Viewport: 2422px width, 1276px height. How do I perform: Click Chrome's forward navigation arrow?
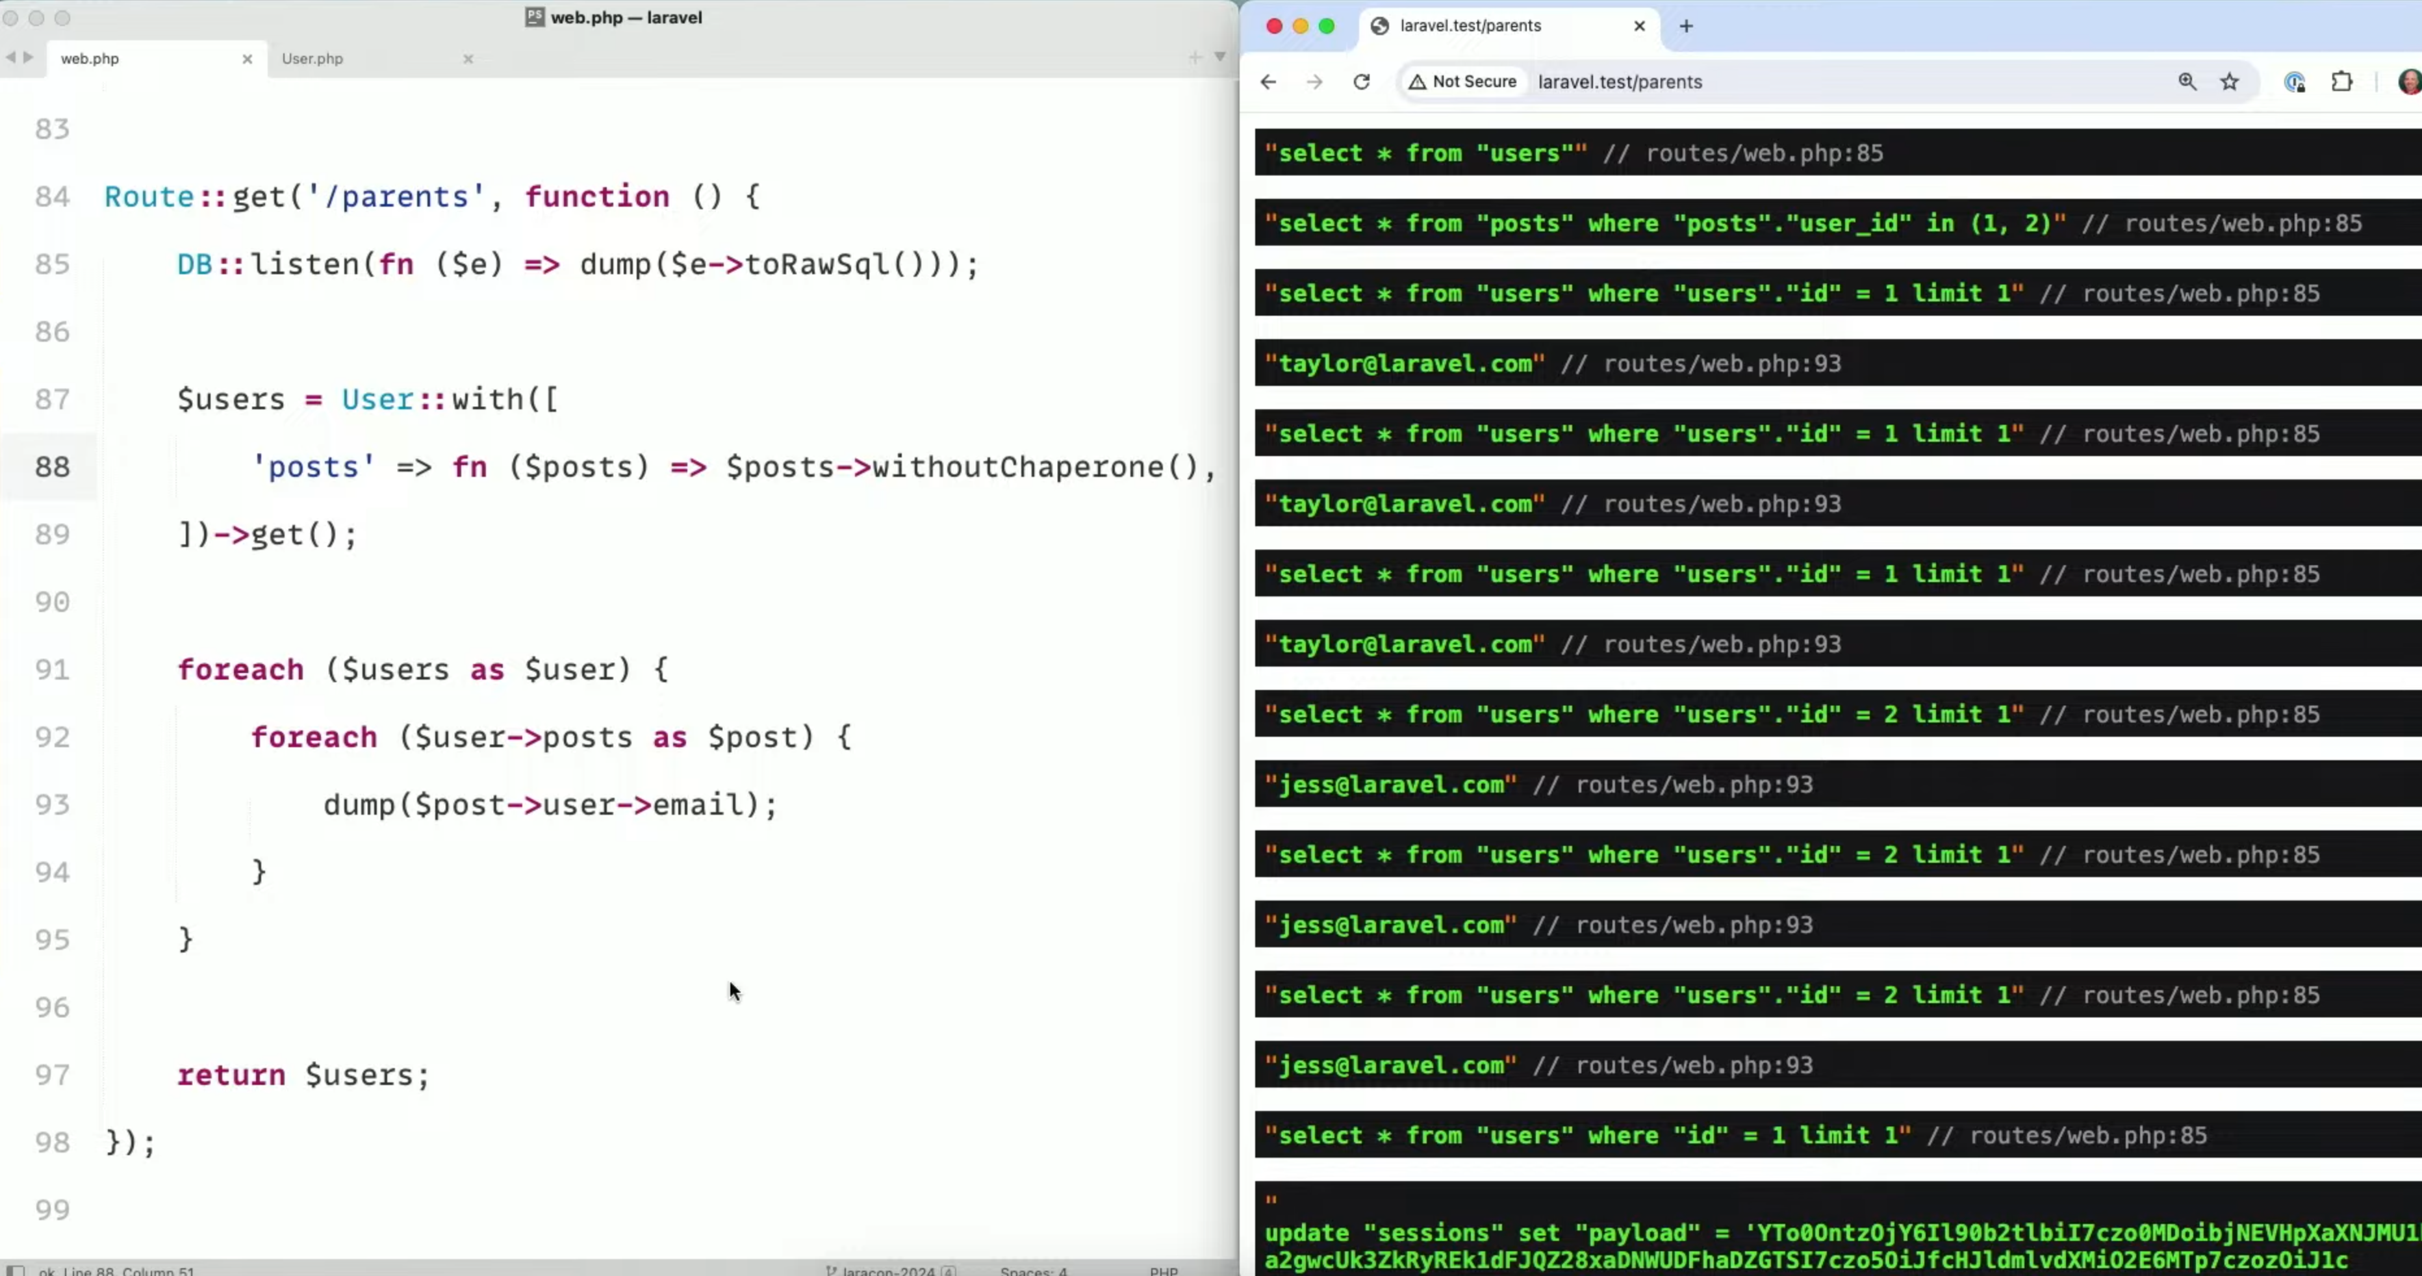click(x=1314, y=82)
